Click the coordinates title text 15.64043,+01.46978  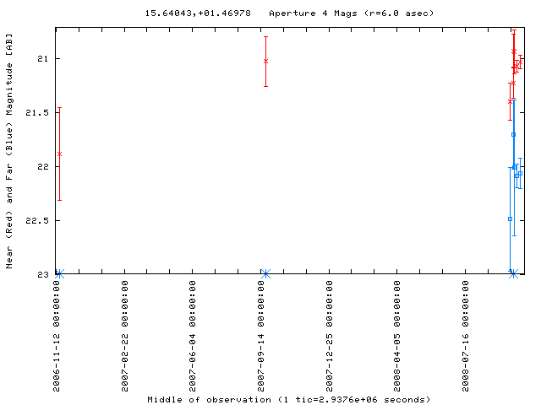pyautogui.click(x=198, y=13)
